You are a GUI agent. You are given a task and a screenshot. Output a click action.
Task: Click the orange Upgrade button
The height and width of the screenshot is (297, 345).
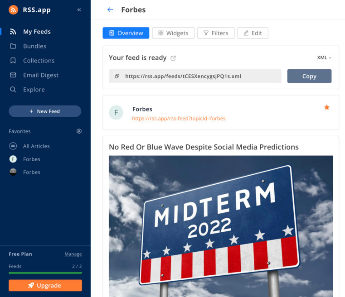[45, 285]
